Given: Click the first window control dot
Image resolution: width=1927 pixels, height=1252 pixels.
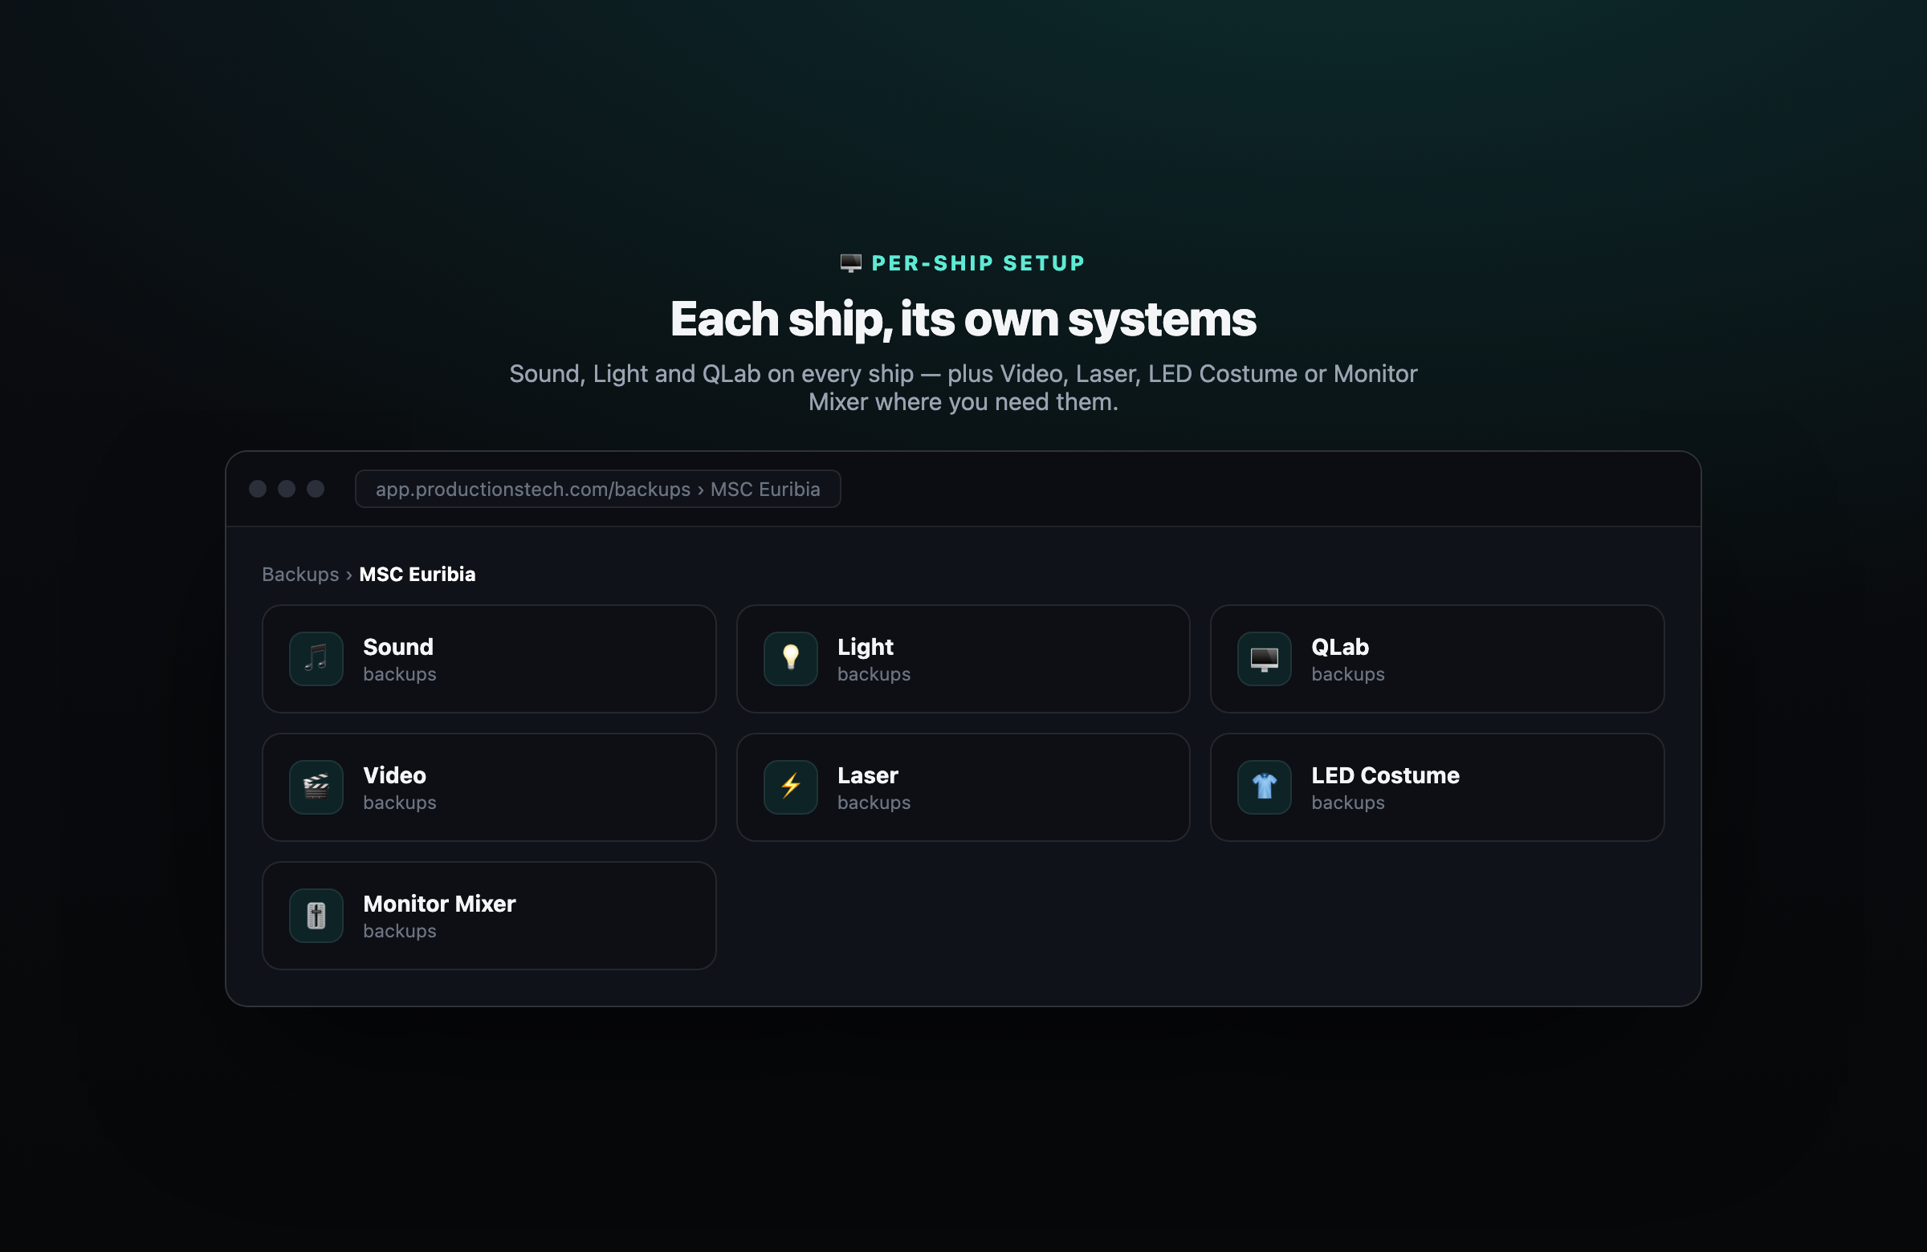Looking at the screenshot, I should (x=258, y=489).
